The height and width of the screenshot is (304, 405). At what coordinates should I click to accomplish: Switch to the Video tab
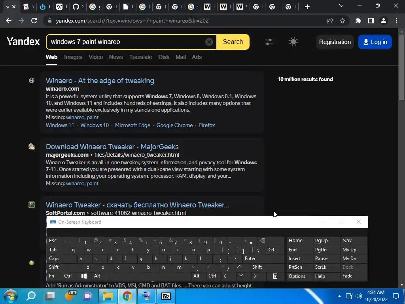tap(96, 57)
